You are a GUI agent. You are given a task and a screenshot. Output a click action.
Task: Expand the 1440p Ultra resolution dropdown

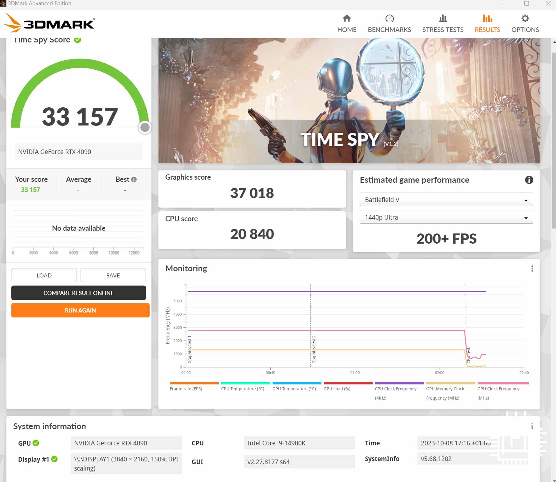pos(446,217)
